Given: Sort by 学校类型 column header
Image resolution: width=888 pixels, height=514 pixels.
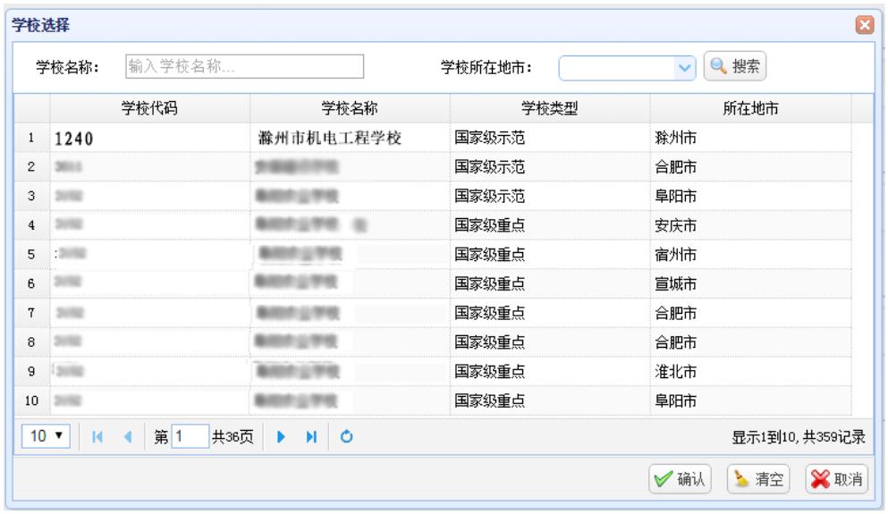Looking at the screenshot, I should click(550, 109).
